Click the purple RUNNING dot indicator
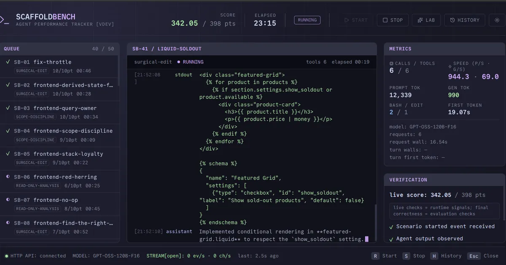The height and width of the screenshot is (265, 506). [179, 62]
